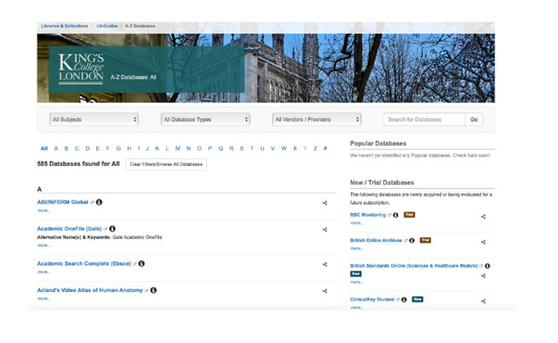The image size is (558, 343).
Task: Expand more under Academic Search Complete
Action: click(x=43, y=272)
